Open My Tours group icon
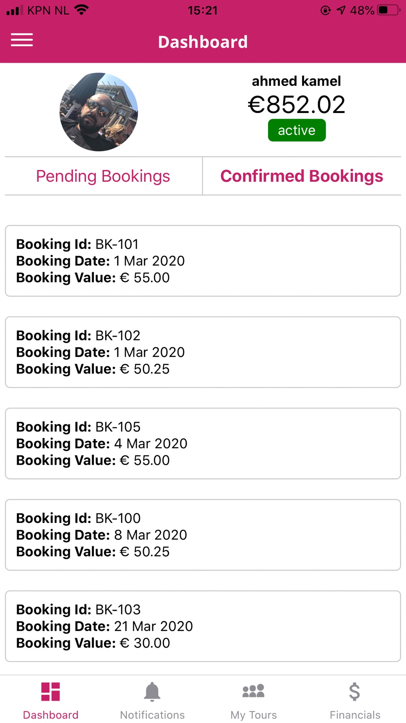406x723 pixels. (x=253, y=691)
